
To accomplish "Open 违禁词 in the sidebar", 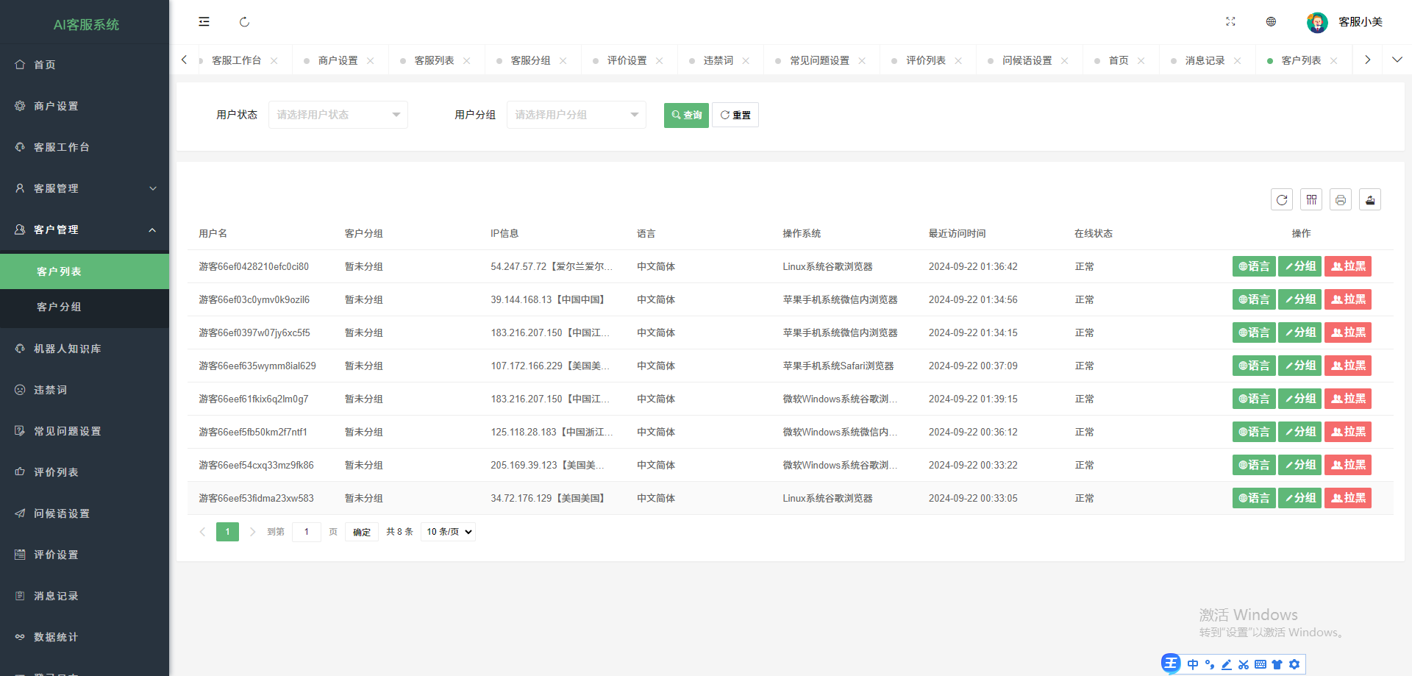I will point(85,390).
